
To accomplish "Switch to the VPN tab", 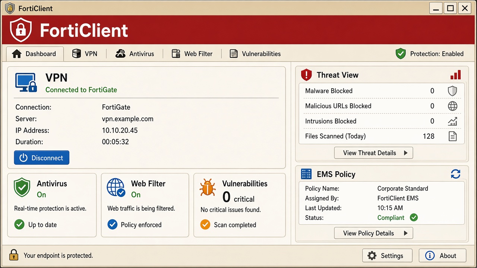I will [85, 54].
